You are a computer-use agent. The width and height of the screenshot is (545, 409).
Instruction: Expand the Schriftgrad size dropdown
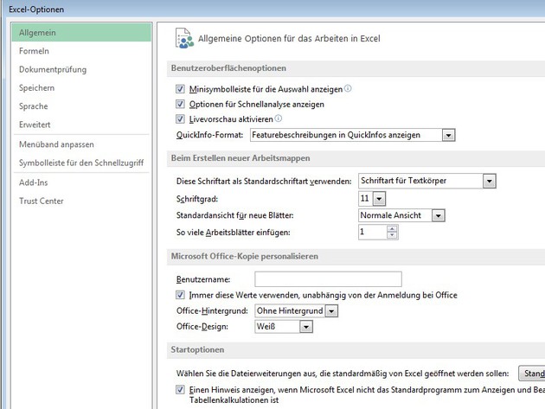pyautogui.click(x=379, y=199)
